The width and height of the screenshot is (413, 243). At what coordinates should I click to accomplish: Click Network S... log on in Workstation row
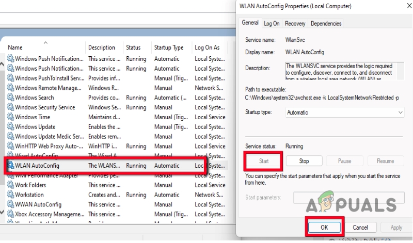209,195
